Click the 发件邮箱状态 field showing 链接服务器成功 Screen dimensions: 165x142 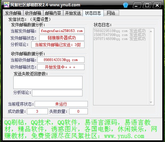pos(62,38)
